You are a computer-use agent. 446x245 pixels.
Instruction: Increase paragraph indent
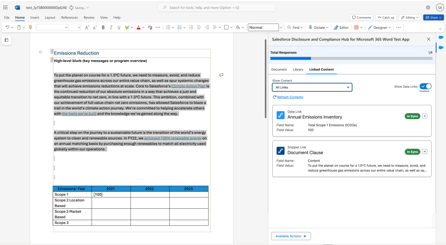(207, 27)
